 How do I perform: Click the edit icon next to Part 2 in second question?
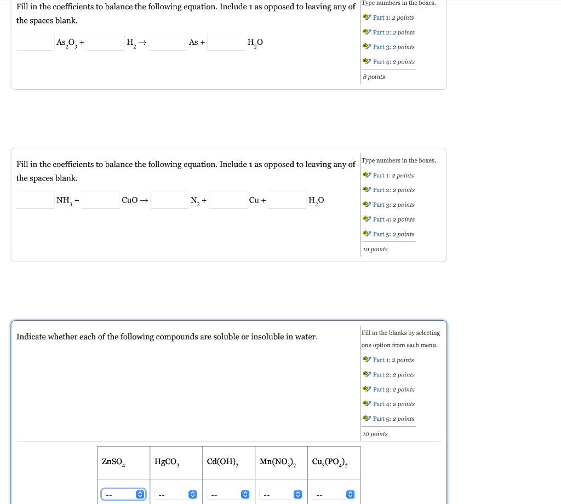367,189
